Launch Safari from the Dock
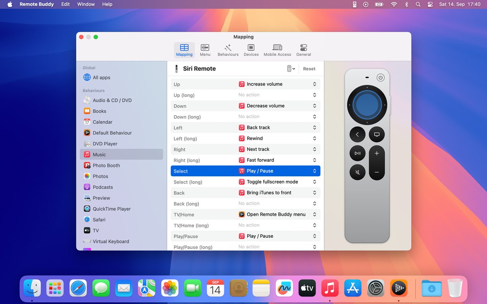 point(78,288)
